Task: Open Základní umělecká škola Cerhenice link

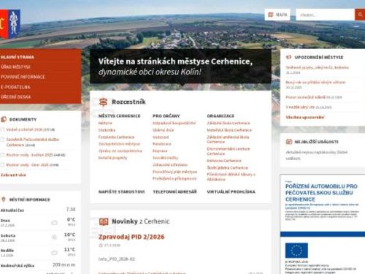Action: (228, 140)
